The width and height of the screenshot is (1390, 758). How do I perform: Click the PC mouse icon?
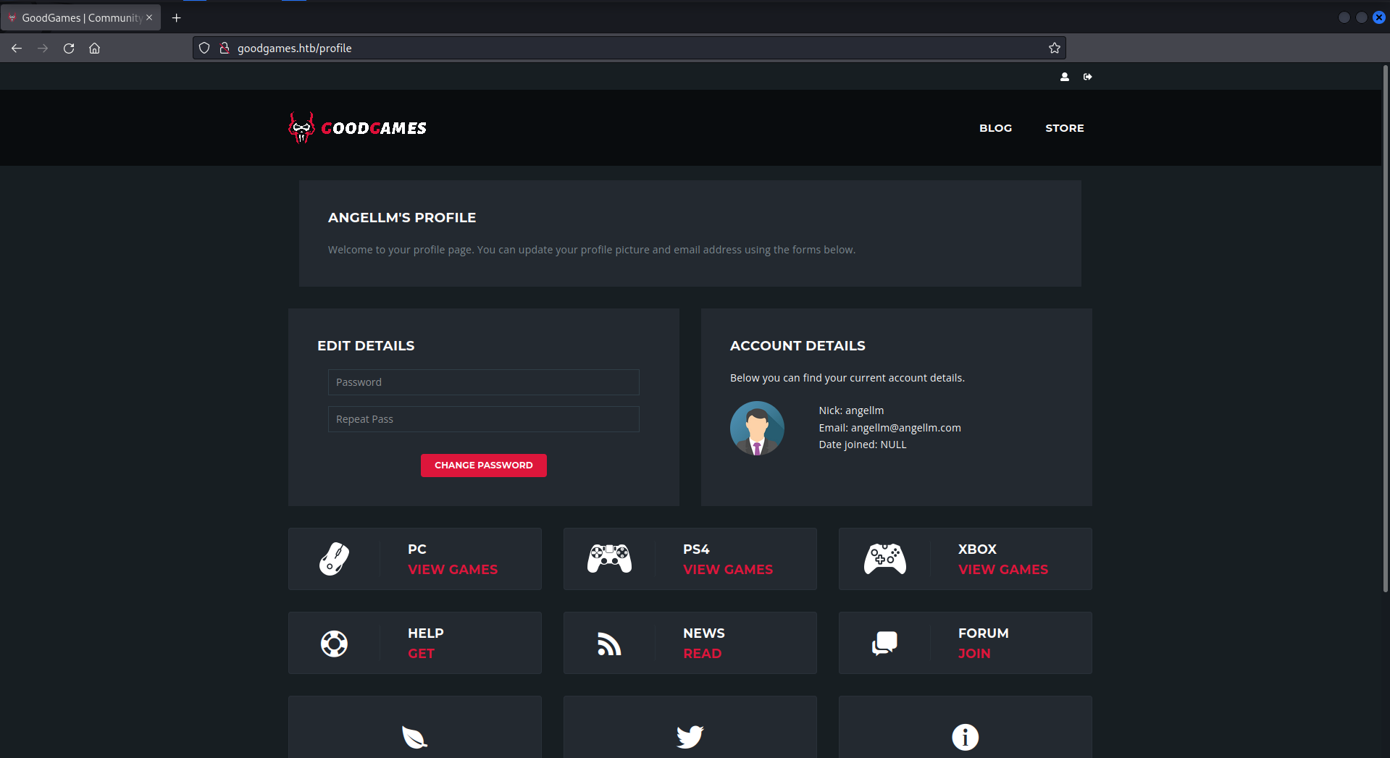[334, 559]
